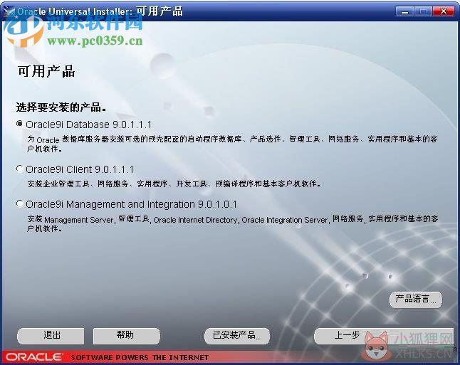Maximize the installer window
This screenshot has width=460, height=365.
(424, 11)
